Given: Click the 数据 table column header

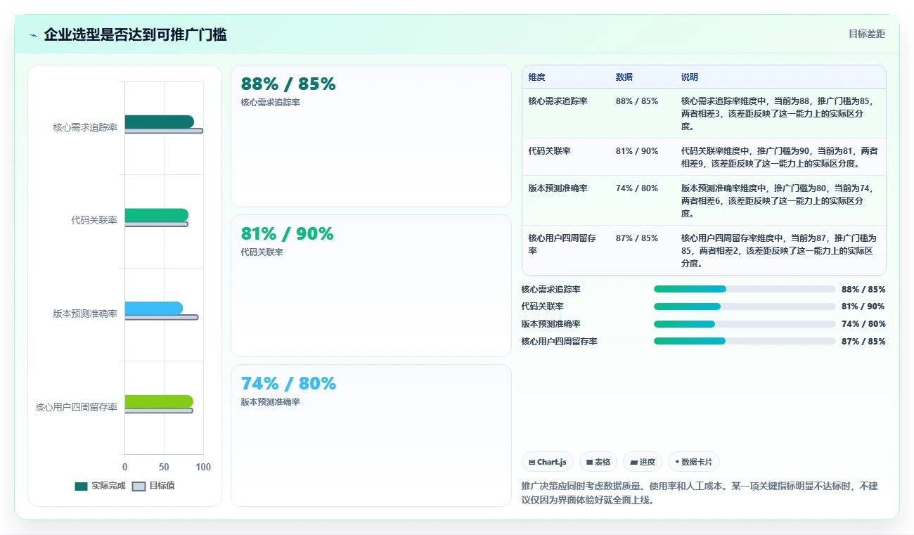Looking at the screenshot, I should point(624,77).
